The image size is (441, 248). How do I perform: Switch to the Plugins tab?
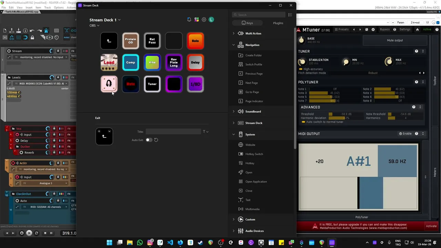[x=278, y=23]
